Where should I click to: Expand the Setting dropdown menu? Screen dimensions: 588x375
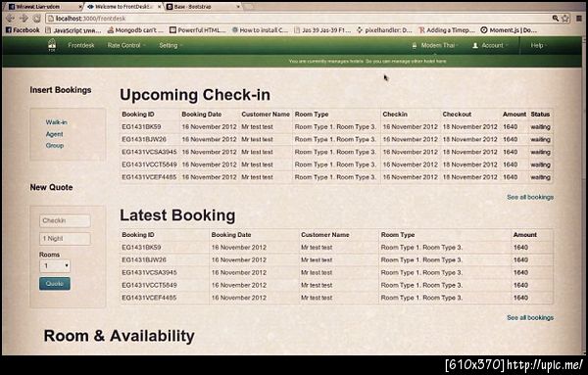coord(171,45)
